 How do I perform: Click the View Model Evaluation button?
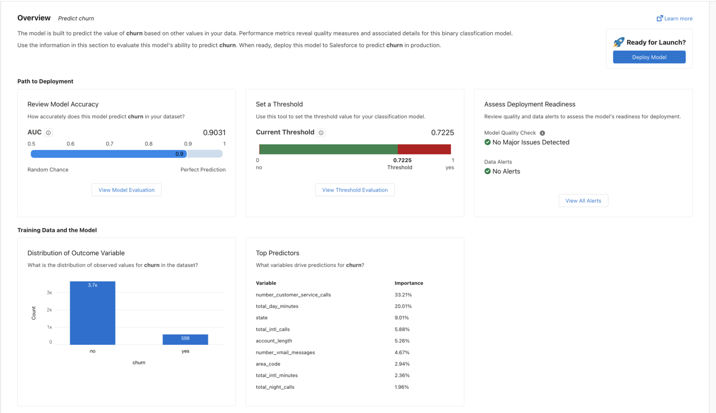[126, 190]
